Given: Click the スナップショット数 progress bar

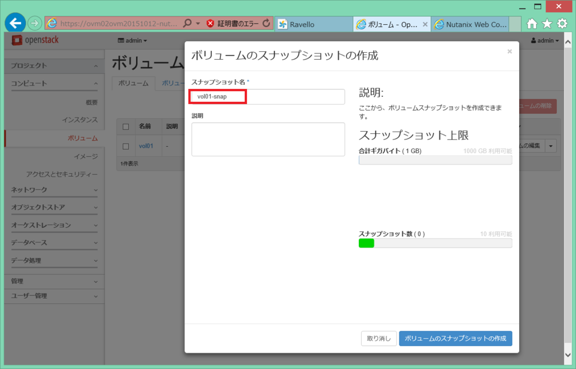Looking at the screenshot, I should [x=435, y=242].
